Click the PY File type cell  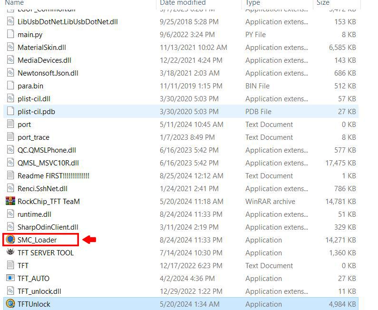click(x=255, y=35)
